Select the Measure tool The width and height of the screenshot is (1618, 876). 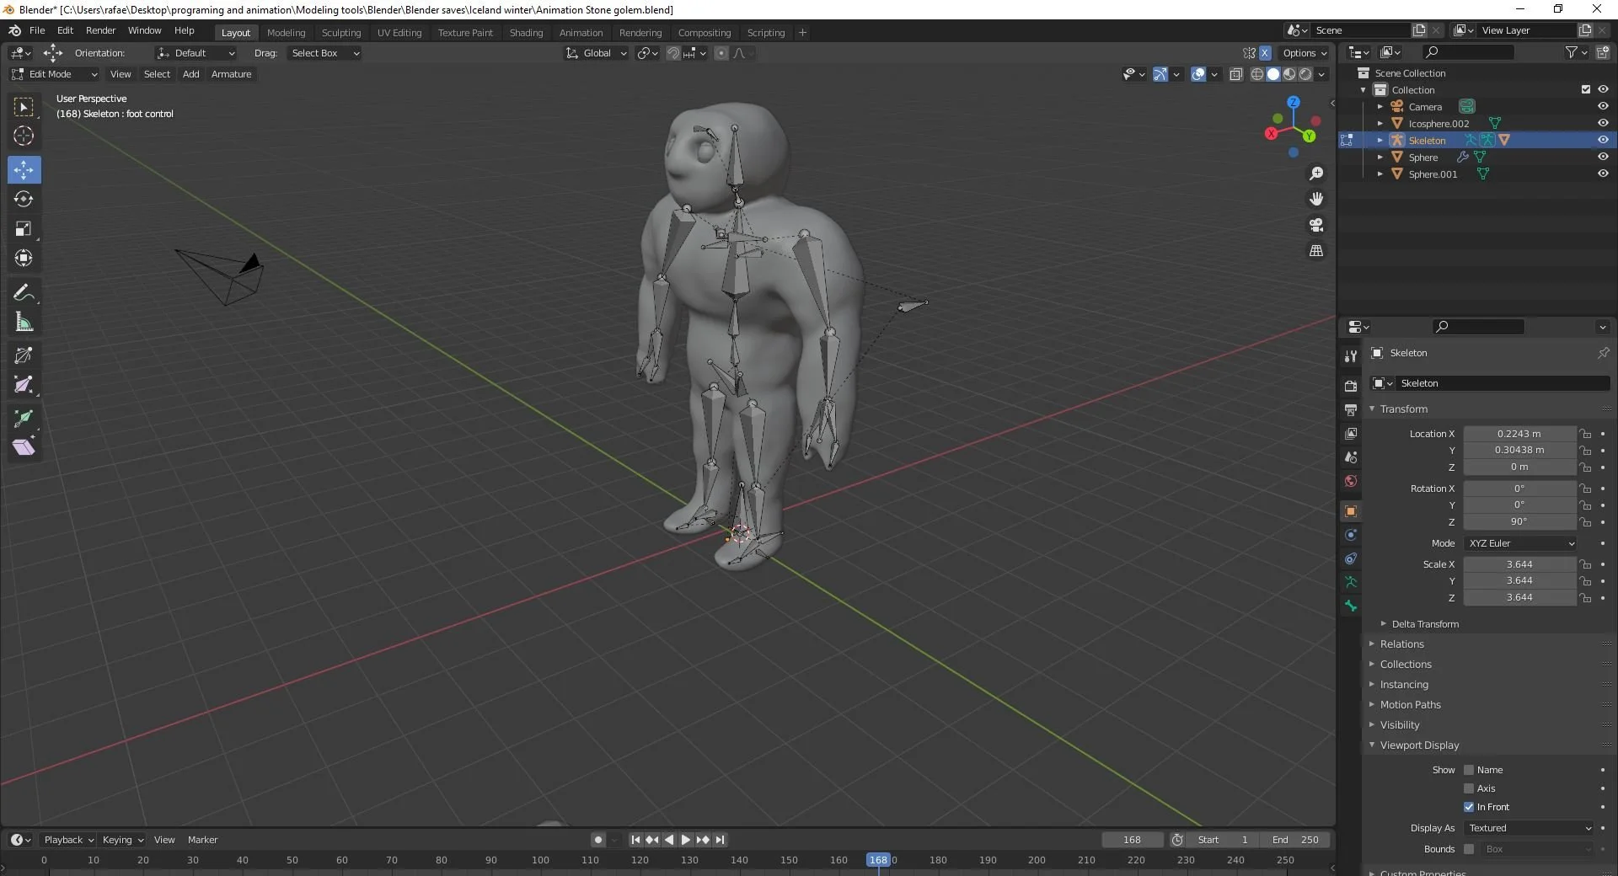pos(24,322)
